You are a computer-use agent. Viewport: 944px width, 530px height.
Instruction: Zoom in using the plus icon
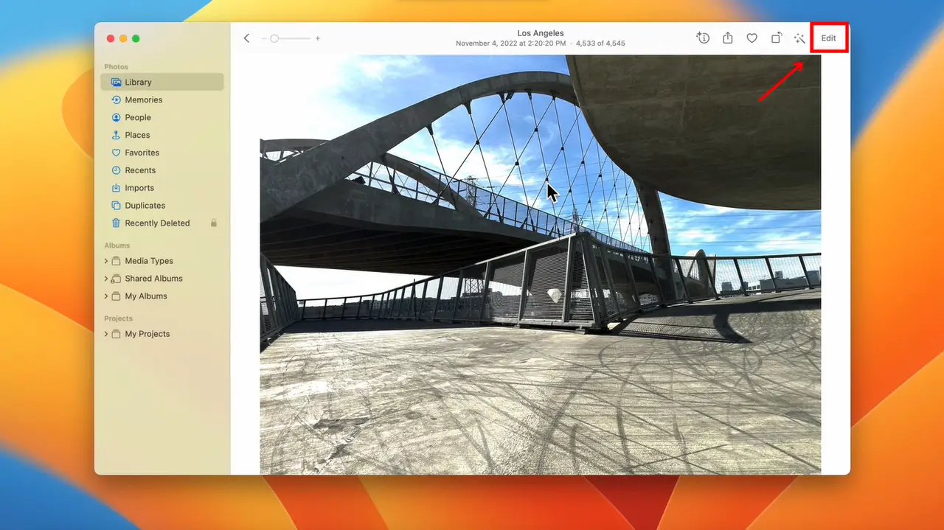click(x=318, y=38)
